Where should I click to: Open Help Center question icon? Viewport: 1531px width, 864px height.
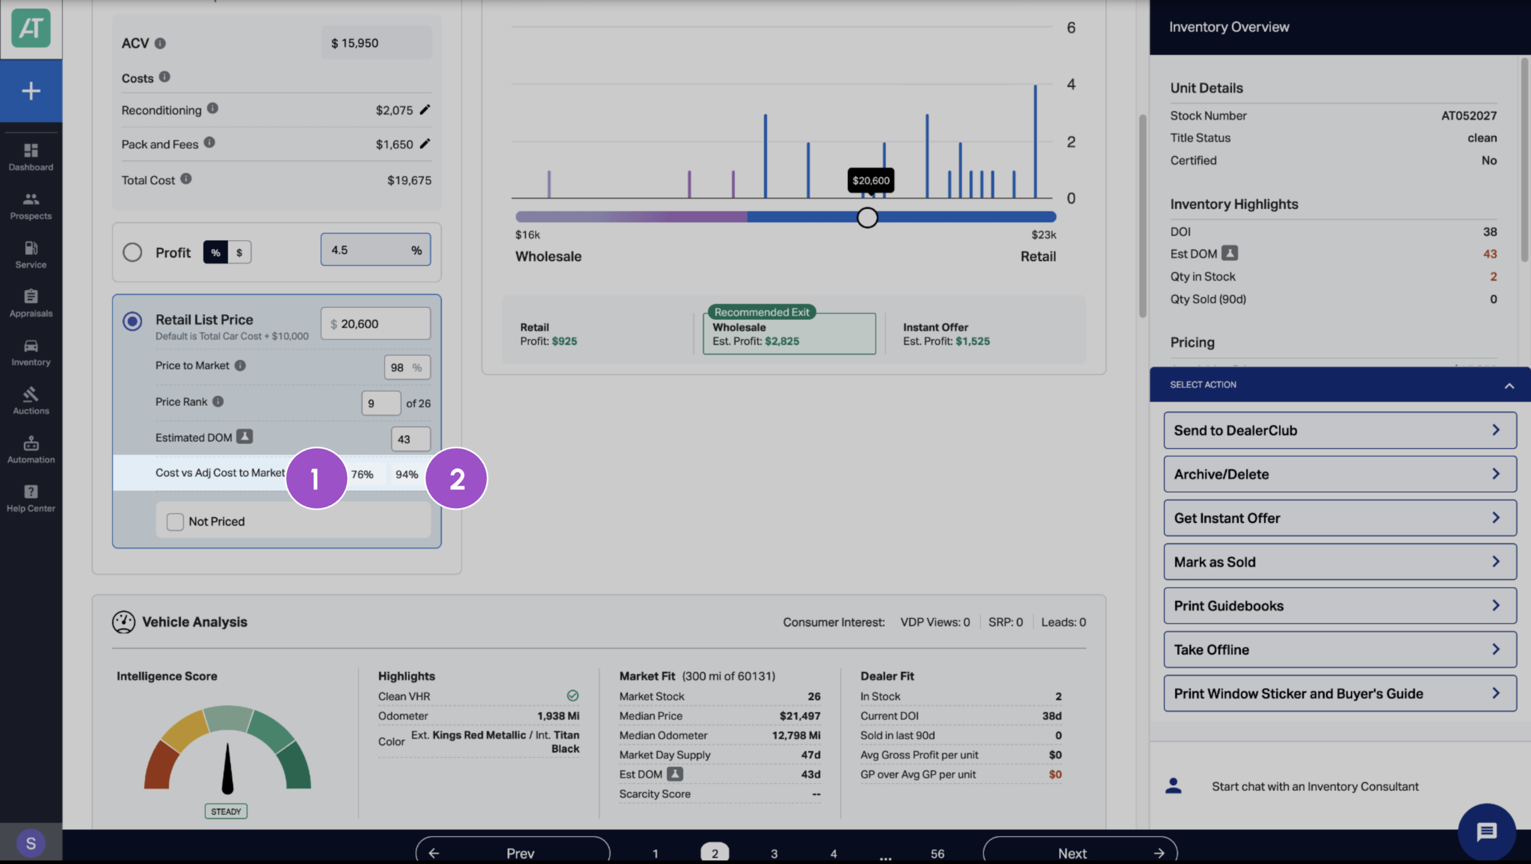(31, 492)
